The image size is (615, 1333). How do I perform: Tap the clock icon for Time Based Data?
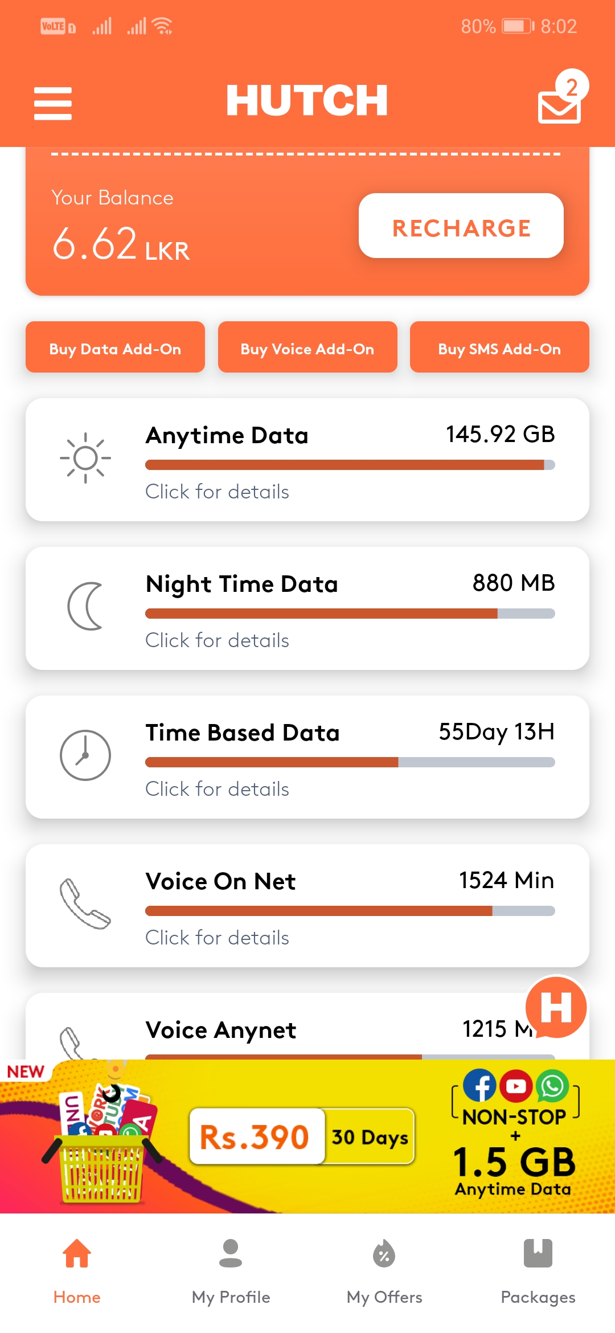click(85, 755)
